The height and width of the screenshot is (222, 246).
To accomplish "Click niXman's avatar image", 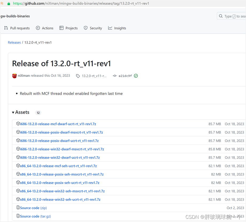I will coord(14,76).
